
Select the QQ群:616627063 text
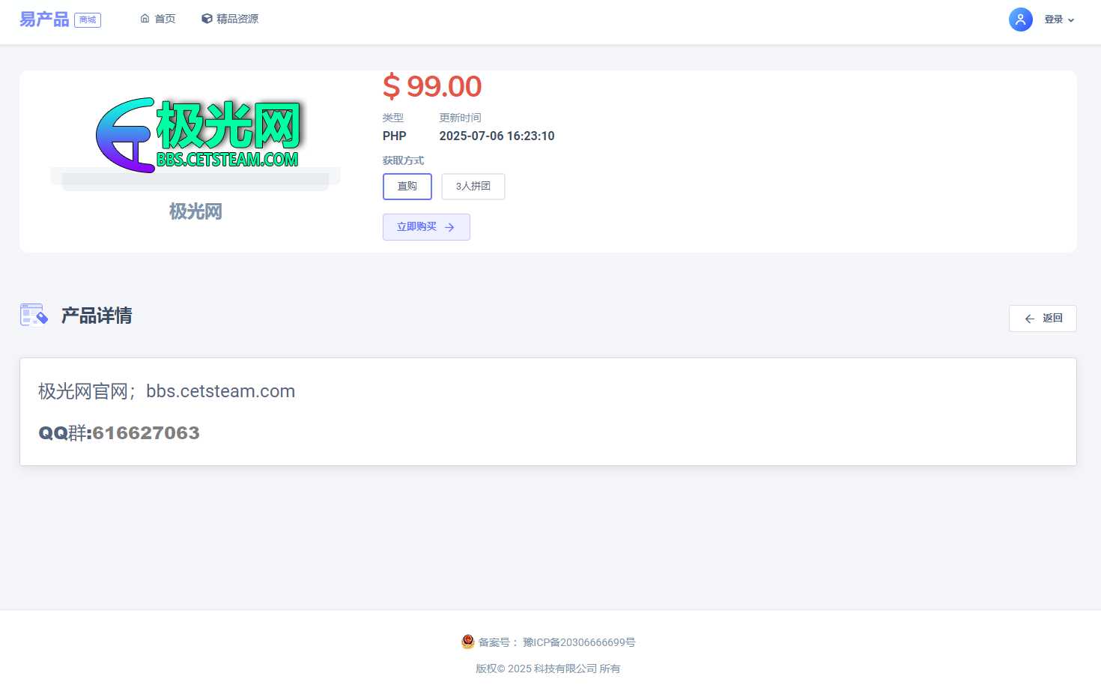click(x=119, y=433)
